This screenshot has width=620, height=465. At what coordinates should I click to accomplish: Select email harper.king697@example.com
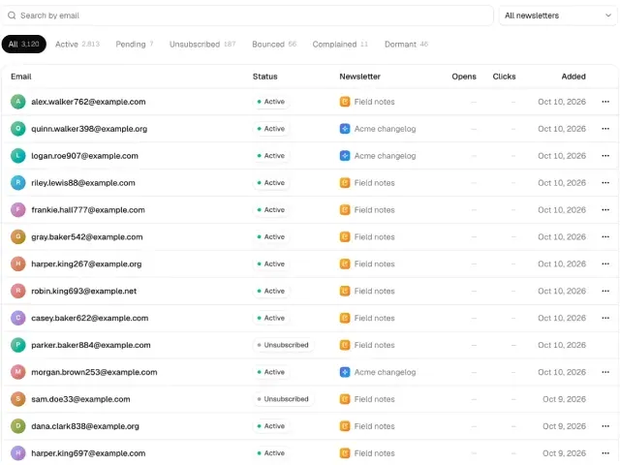(x=88, y=453)
